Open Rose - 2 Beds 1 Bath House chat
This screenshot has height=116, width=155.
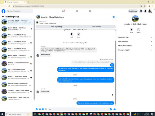point(17,43)
